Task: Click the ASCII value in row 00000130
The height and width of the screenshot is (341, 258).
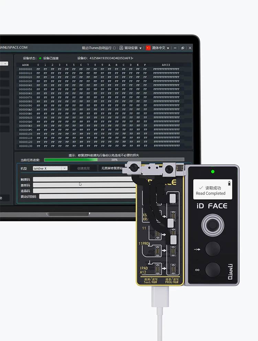Action: [x=166, y=146]
